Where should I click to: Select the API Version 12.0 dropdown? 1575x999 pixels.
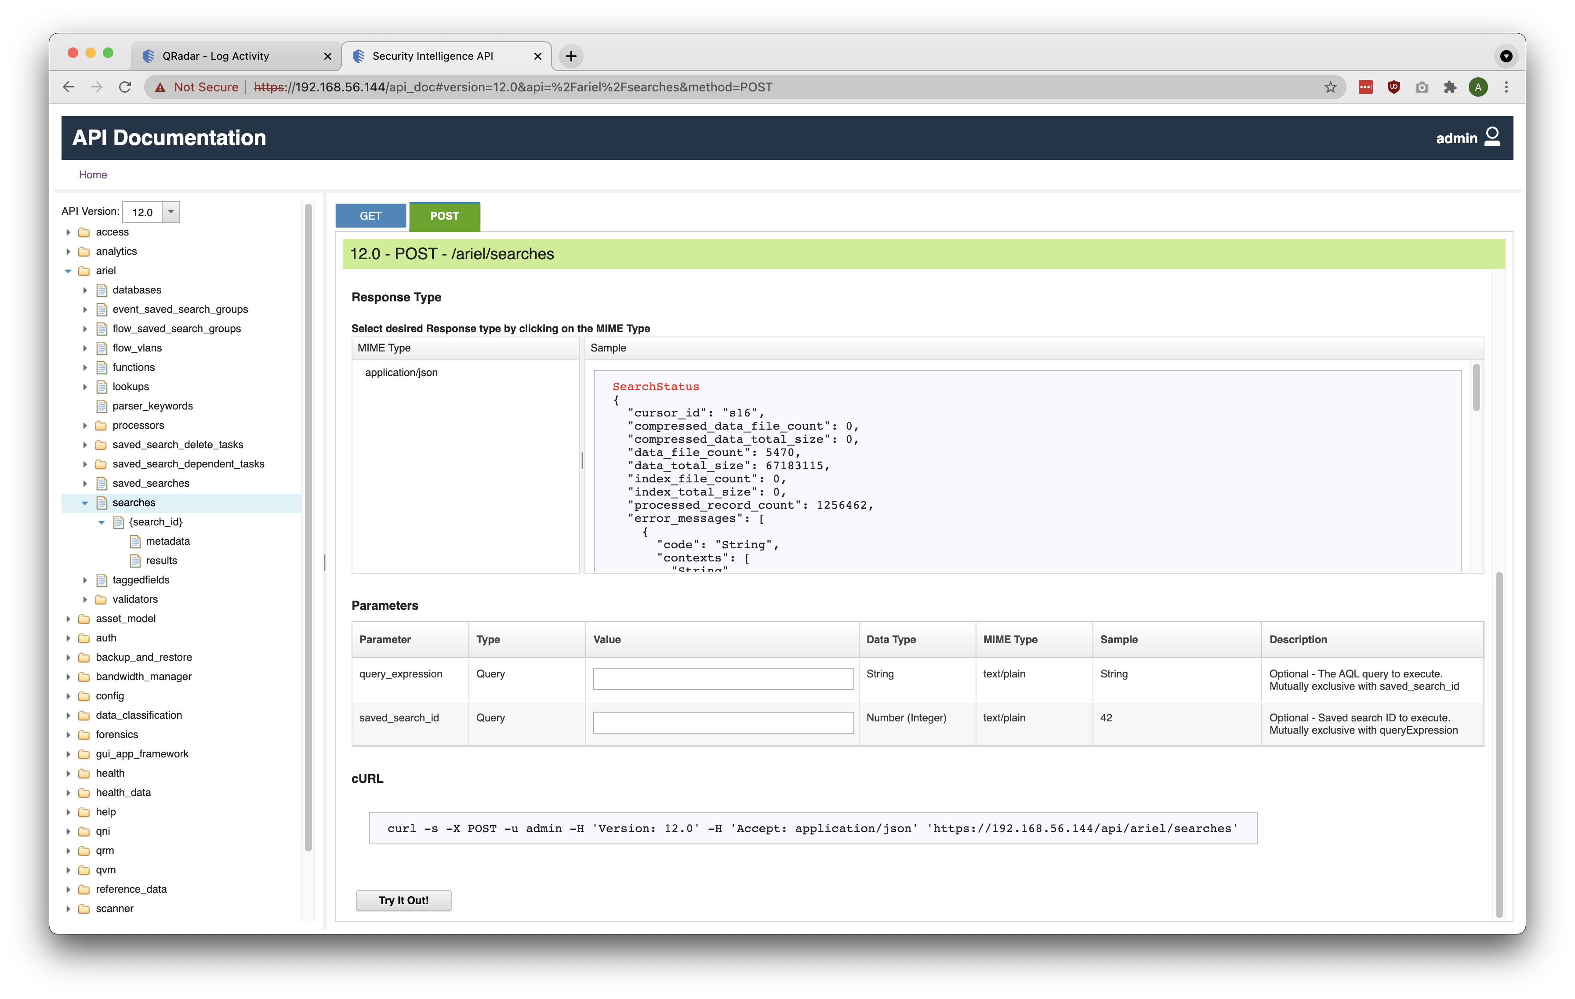click(x=152, y=211)
